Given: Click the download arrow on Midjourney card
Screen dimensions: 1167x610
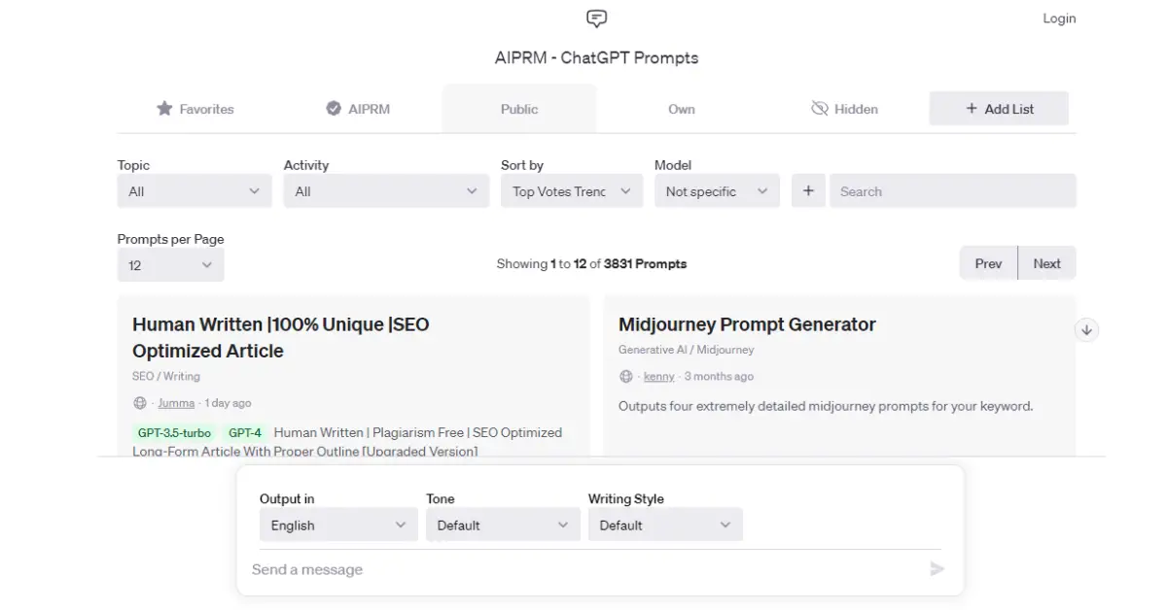Looking at the screenshot, I should [x=1086, y=329].
